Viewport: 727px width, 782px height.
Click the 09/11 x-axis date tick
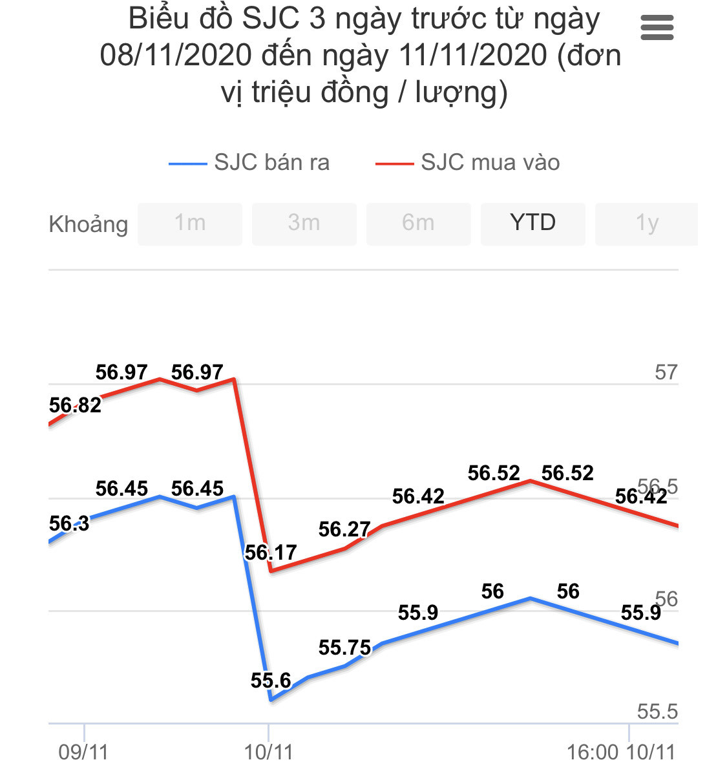coord(83,752)
